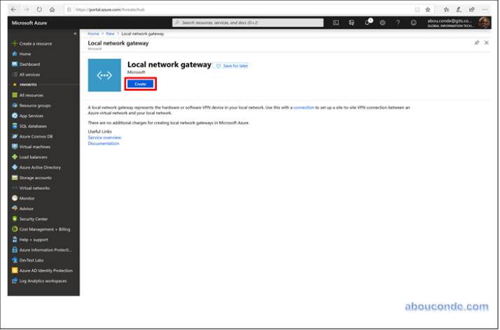The image size is (500, 330).
Task: Open portal settings gear icon
Action: pos(382,23)
